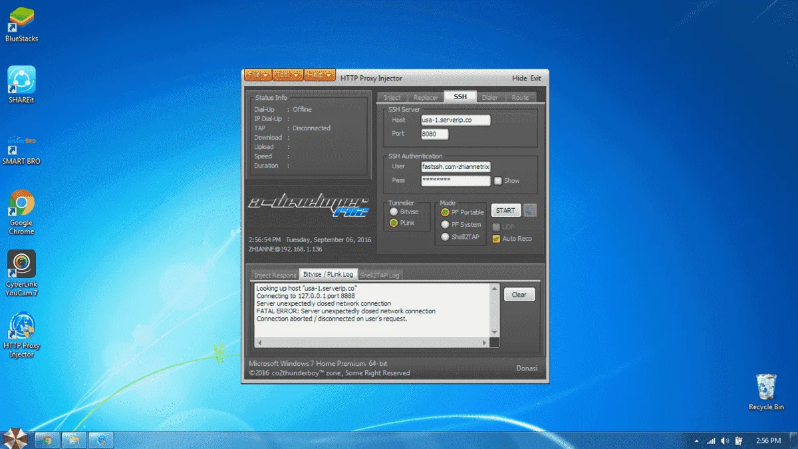Click "ZHIANNE@192.168.1.136" text
This screenshot has width=798, height=449.
point(285,249)
